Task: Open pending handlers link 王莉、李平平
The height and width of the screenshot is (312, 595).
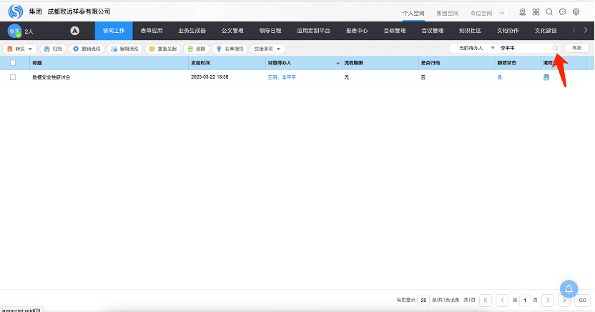Action: click(282, 77)
